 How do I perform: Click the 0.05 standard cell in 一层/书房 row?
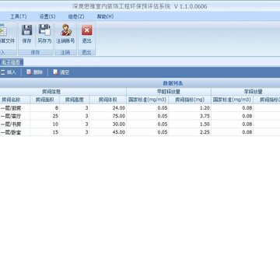[147, 124]
